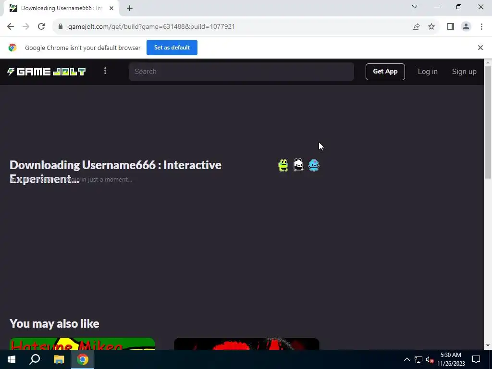Click the blue pixel creature icon
This screenshot has width=492, height=369.
pyautogui.click(x=313, y=165)
